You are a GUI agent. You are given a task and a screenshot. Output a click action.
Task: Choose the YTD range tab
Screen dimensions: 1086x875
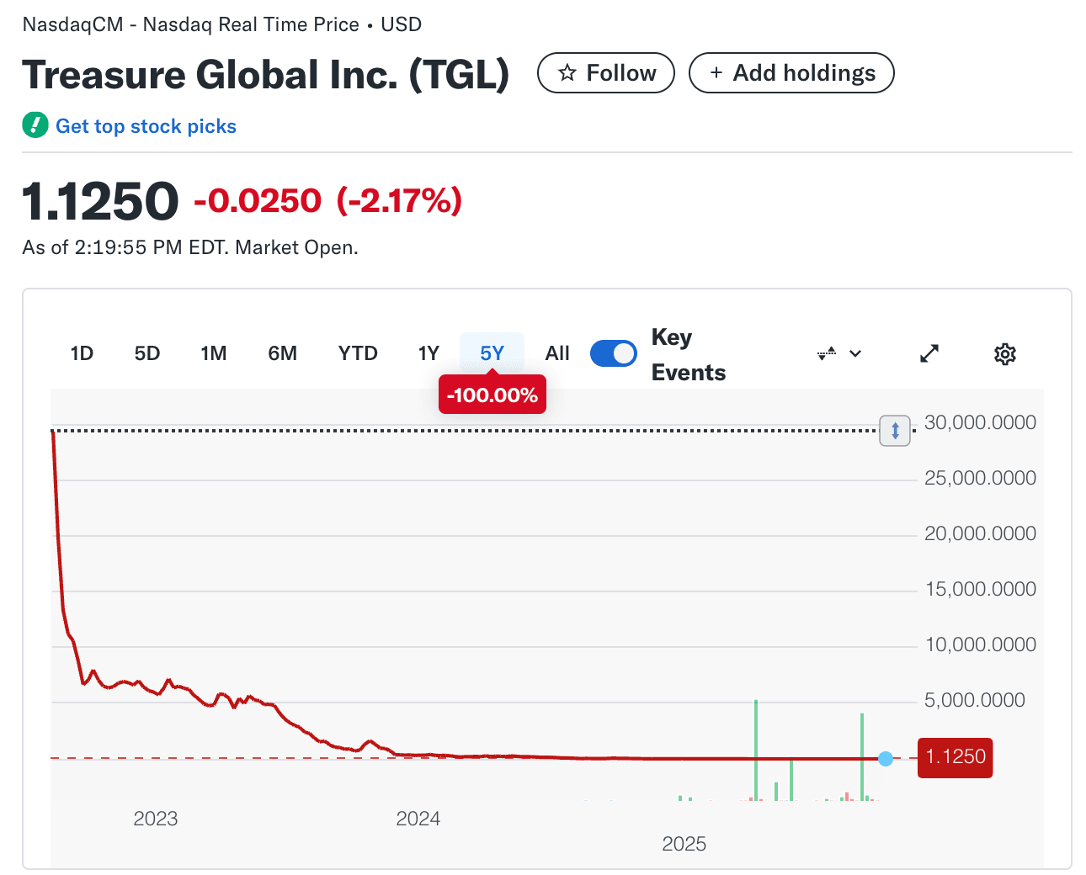358,353
